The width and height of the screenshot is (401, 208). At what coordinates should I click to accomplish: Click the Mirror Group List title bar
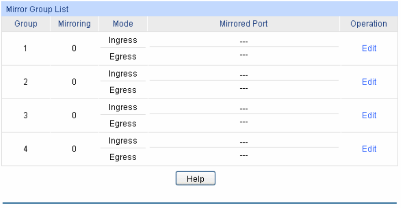tap(38, 9)
